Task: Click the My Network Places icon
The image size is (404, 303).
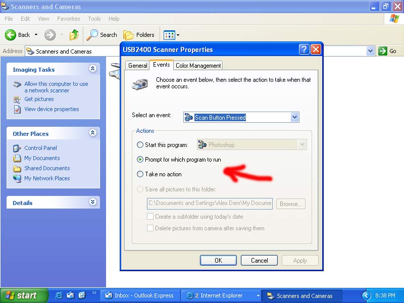Action: tap(17, 178)
